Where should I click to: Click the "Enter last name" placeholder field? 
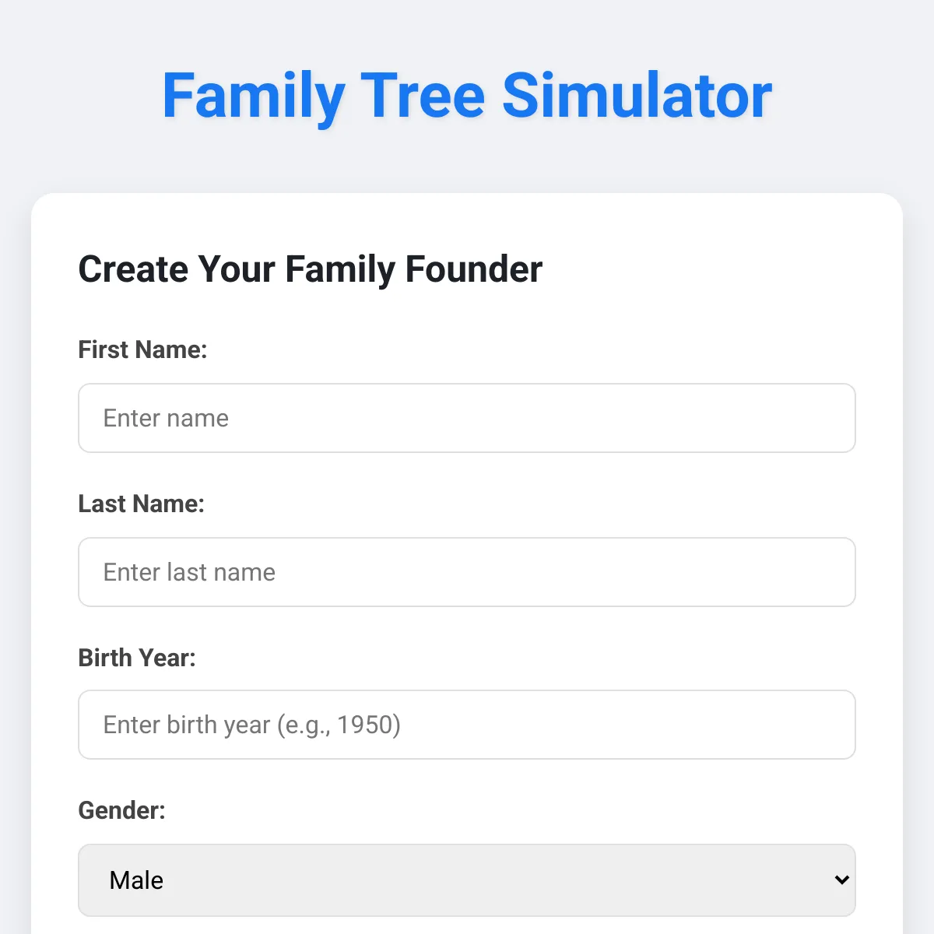[x=467, y=572]
